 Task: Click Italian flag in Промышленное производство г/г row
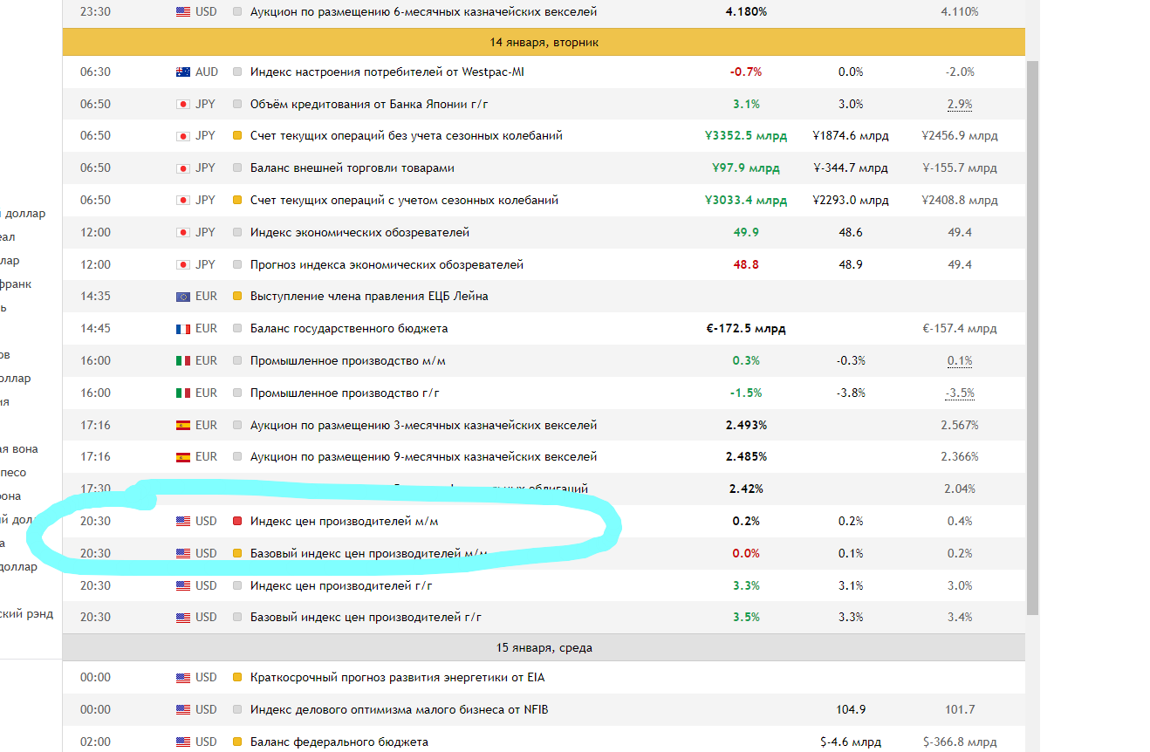click(182, 393)
